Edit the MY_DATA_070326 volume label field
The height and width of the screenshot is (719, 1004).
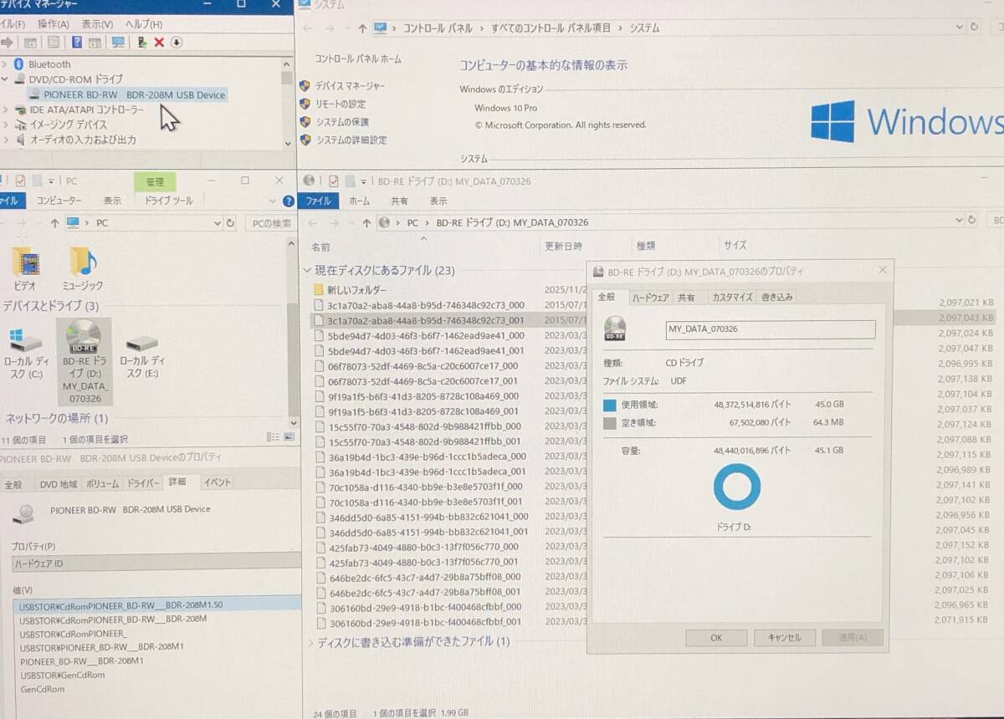(770, 329)
